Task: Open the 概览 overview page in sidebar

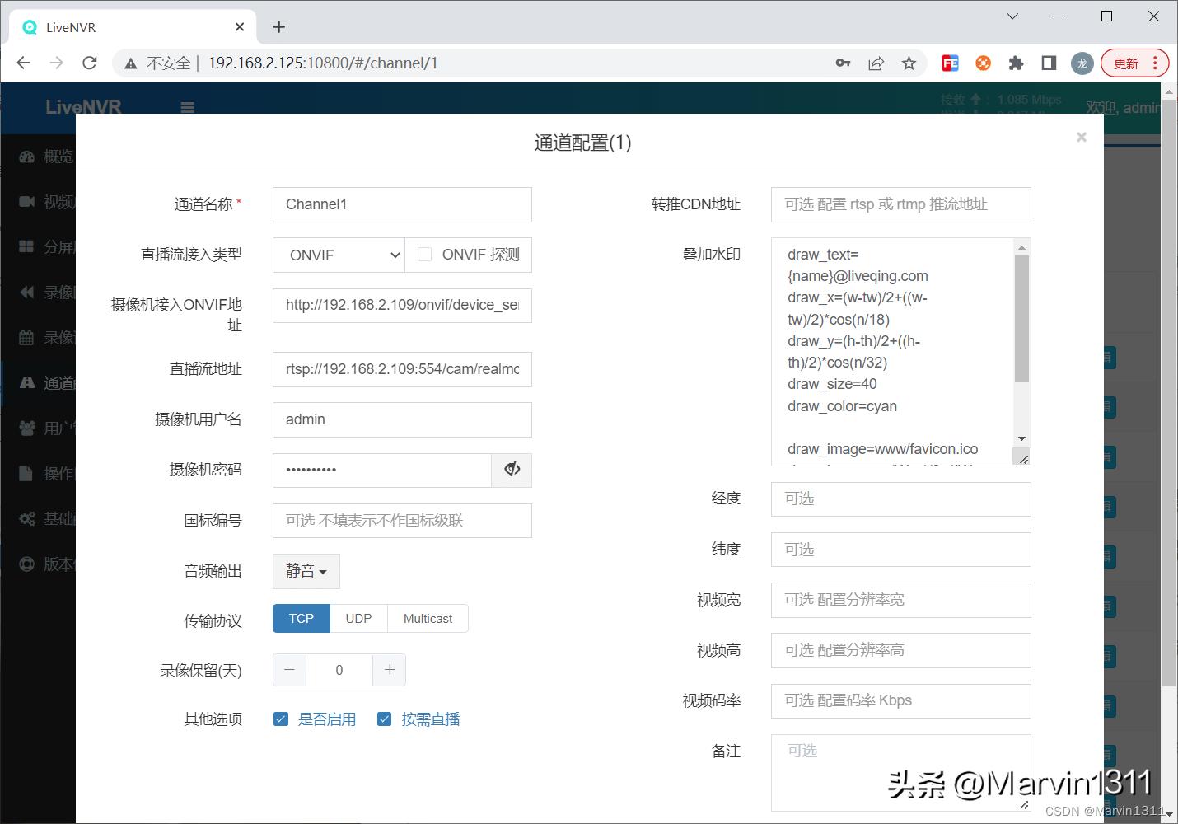Action: click(26, 156)
